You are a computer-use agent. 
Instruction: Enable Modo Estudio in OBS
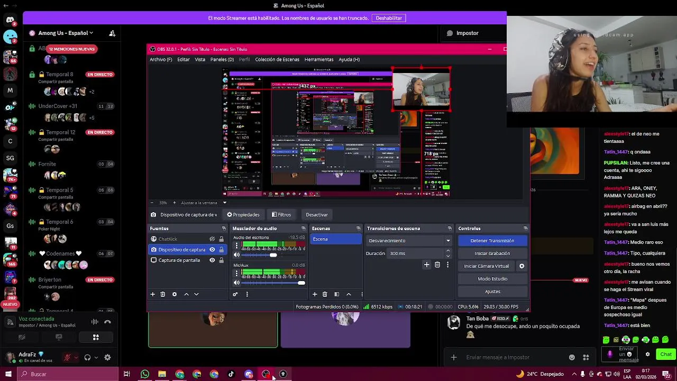pyautogui.click(x=492, y=279)
